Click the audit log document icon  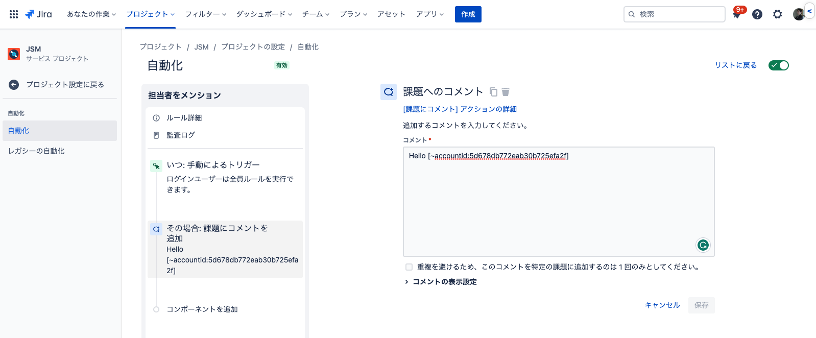pyautogui.click(x=156, y=135)
